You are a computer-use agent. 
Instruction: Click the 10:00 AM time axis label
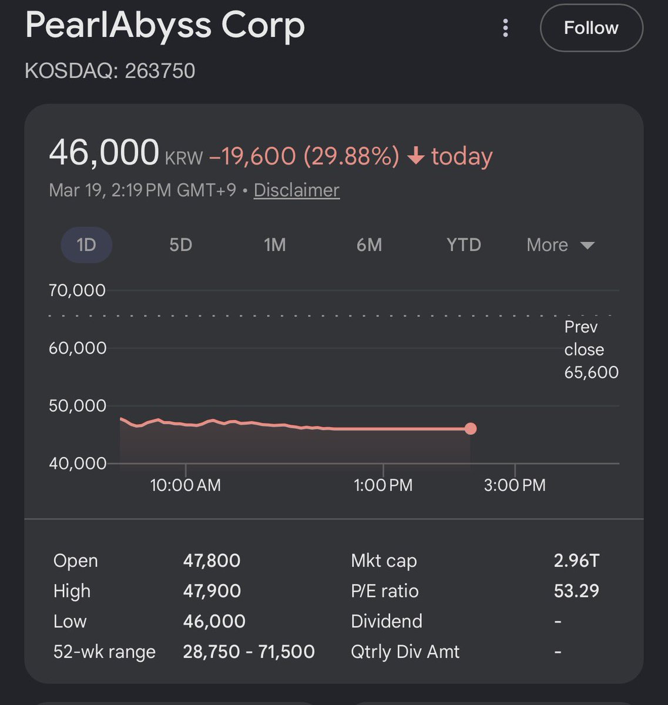(x=186, y=485)
